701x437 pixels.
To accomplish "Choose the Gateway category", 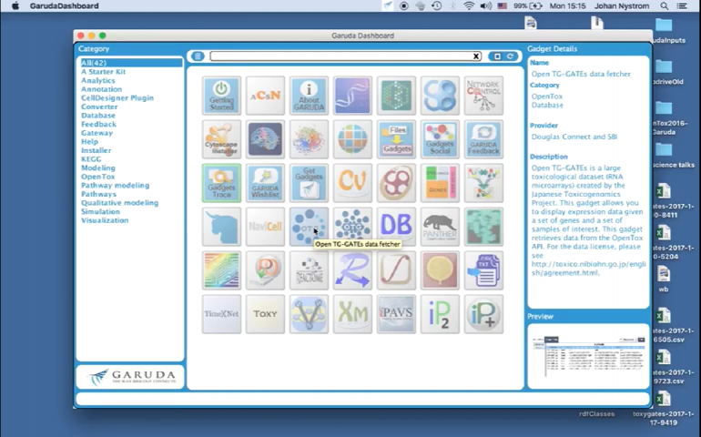I will 97,133.
